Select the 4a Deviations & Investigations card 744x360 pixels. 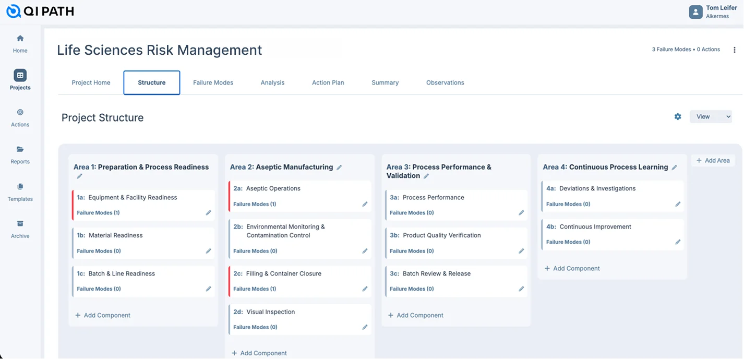[613, 196]
